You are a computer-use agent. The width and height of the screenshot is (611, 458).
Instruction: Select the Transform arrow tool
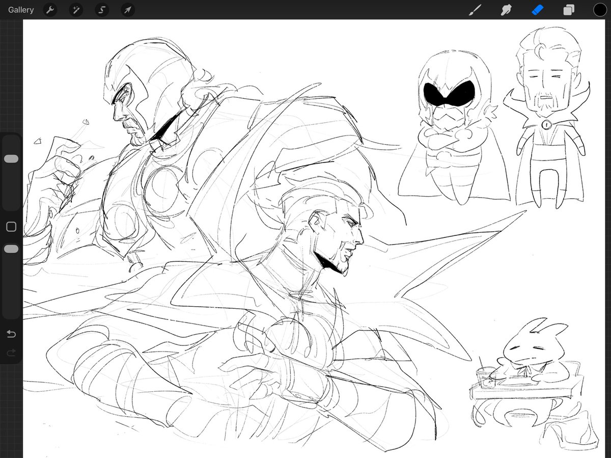coord(128,10)
